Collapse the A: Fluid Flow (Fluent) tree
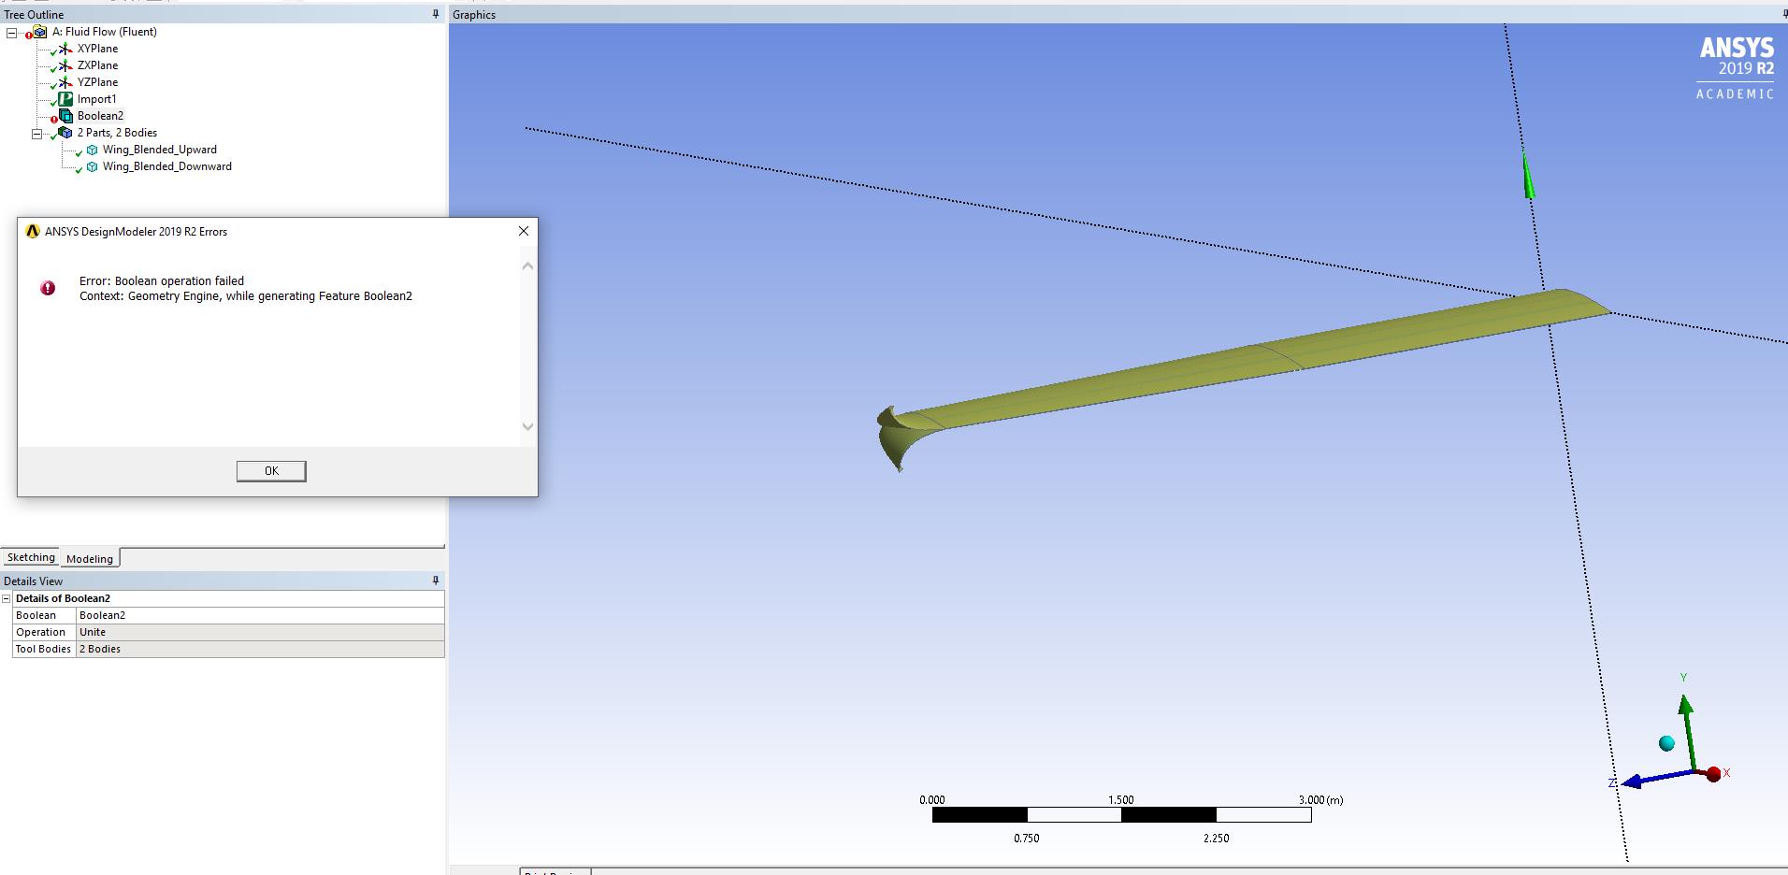This screenshot has height=875, width=1788. click(12, 33)
